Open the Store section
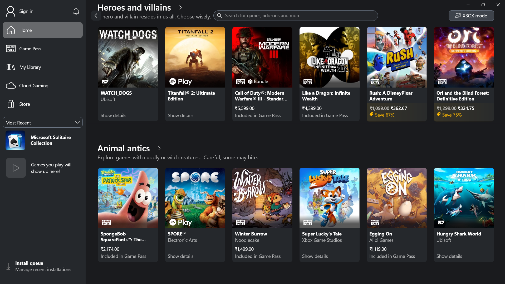The width and height of the screenshot is (505, 284). (x=43, y=104)
